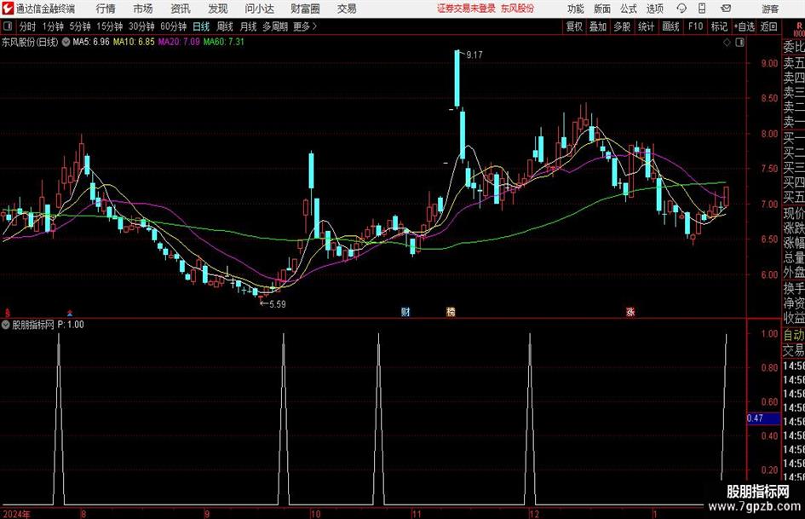
Task: Click the 5.59 low price label
Action: pos(277,304)
